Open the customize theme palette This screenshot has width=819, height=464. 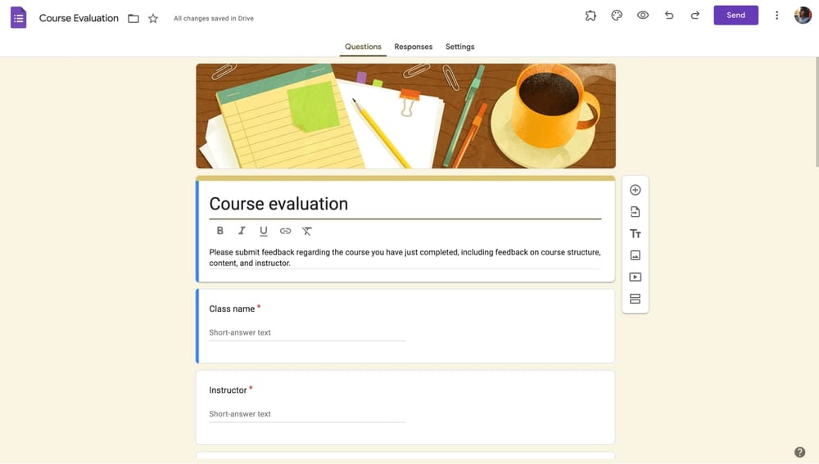[x=617, y=16]
